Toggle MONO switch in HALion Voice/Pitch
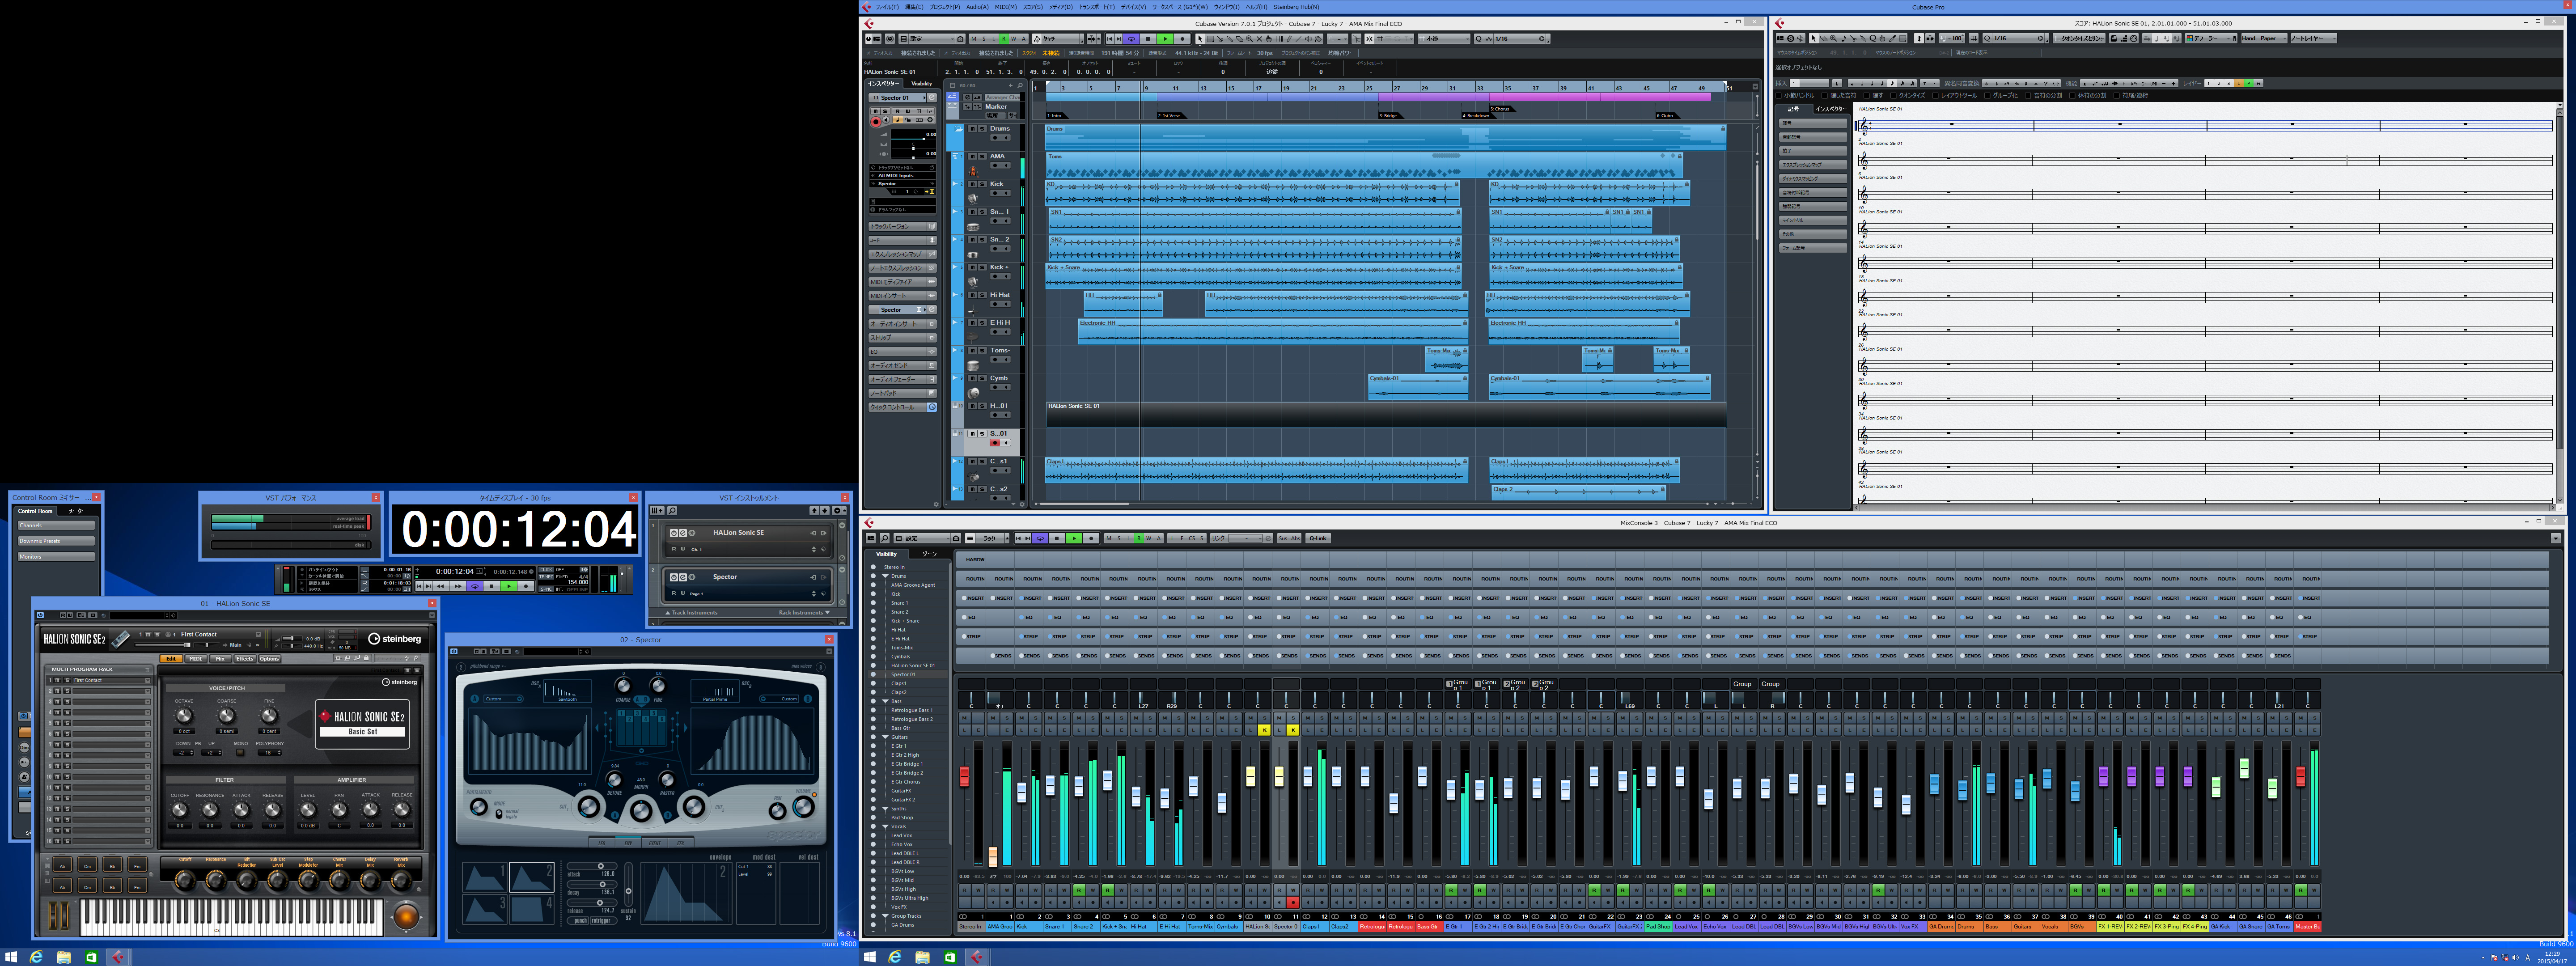The width and height of the screenshot is (2576, 966). pos(240,753)
